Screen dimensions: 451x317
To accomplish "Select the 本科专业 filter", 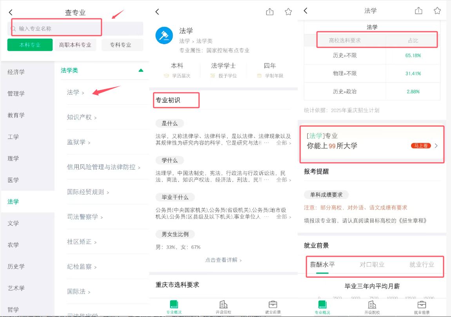I will click(30, 45).
